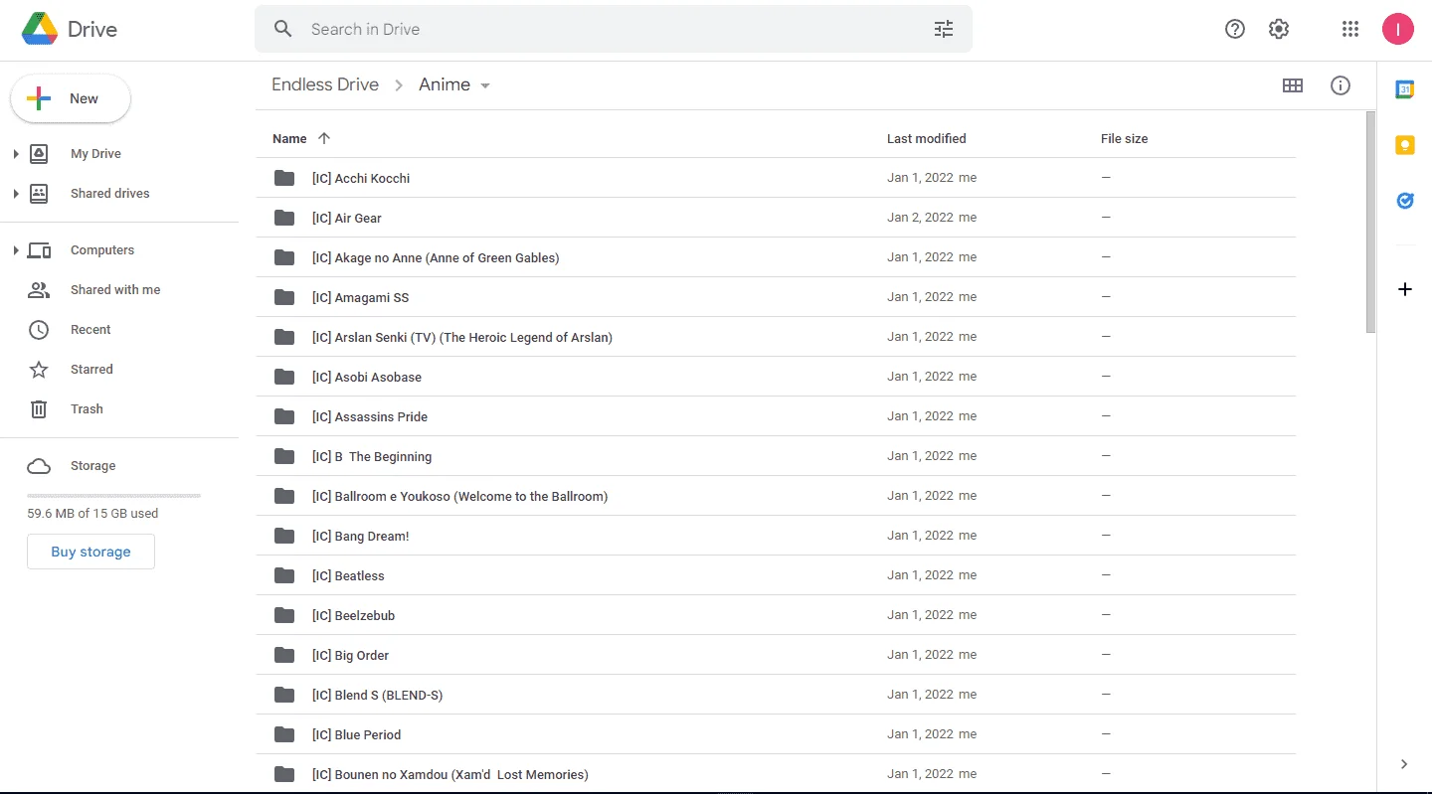Screen dimensions: 1432x794
Task: Select [IC] Ballroom e Youkoso folder
Action: point(776,496)
